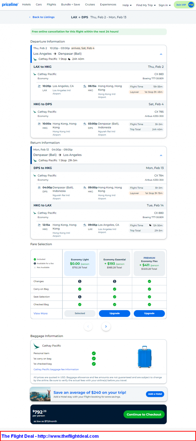Click fee icon for Economy Light Changes
Image resolution: width=196 pixels, height=441 pixels.
tap(80, 281)
